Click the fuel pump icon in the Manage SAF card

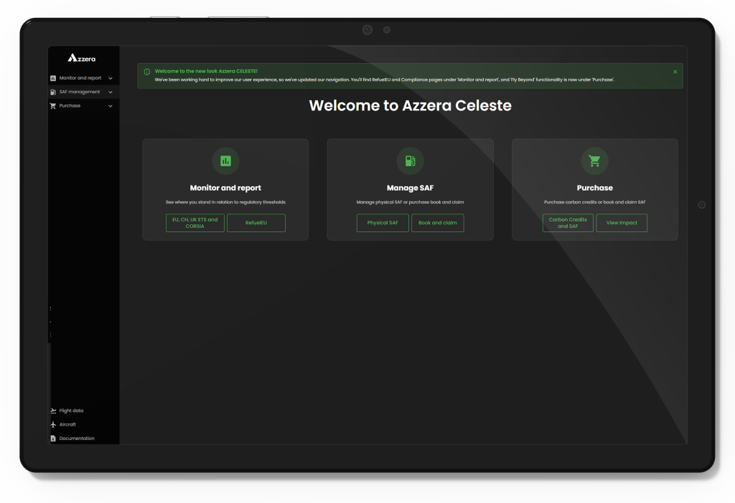tap(410, 161)
